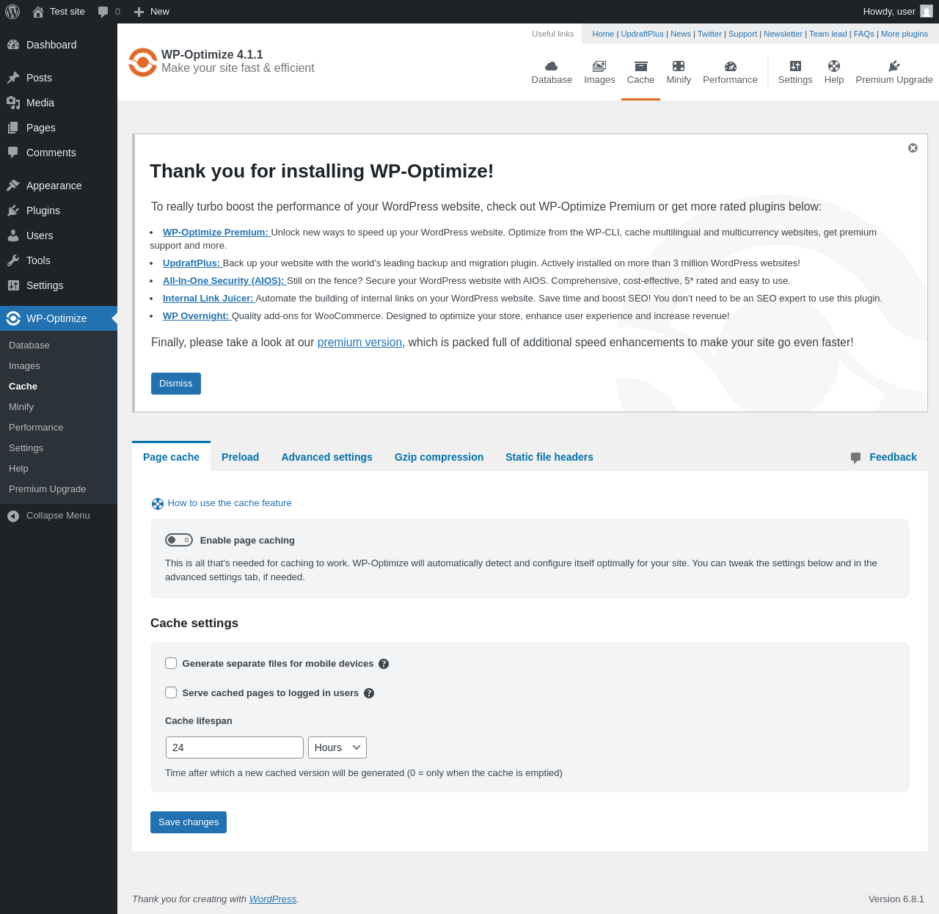Open the Performance top navigation tab

(x=730, y=73)
